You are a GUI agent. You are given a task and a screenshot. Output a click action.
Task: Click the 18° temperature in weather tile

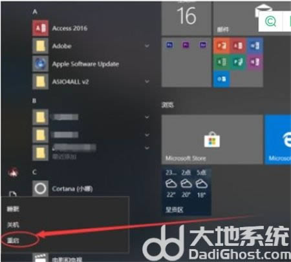[x=201, y=195]
